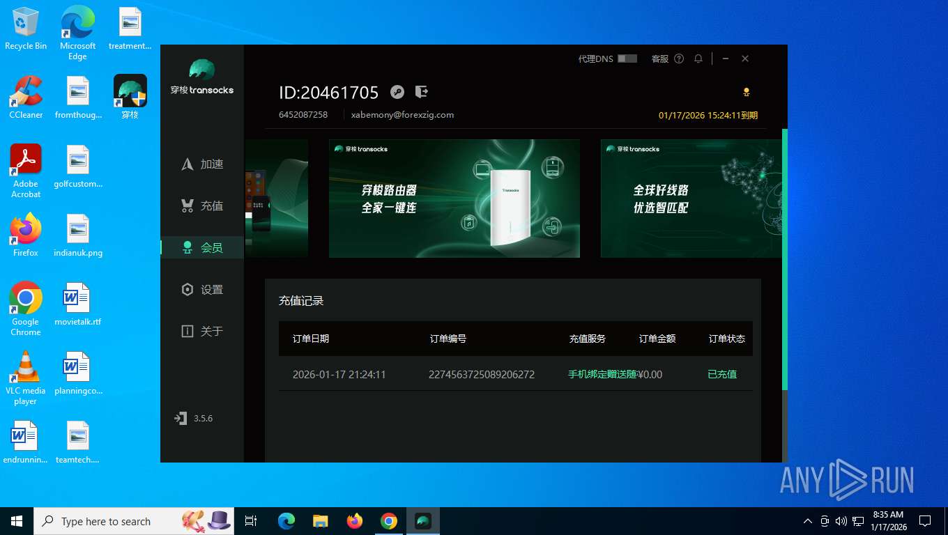Open CCleaner desktop shortcut
This screenshot has width=948, height=535.
(x=26, y=97)
